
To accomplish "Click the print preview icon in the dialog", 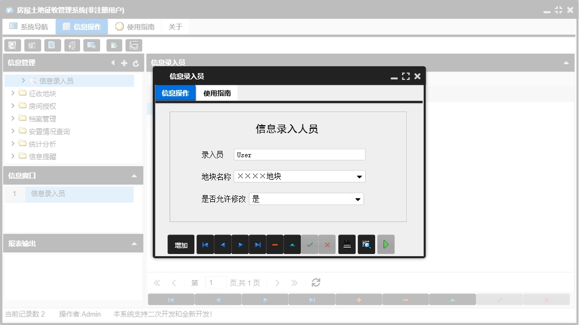I will tap(366, 244).
